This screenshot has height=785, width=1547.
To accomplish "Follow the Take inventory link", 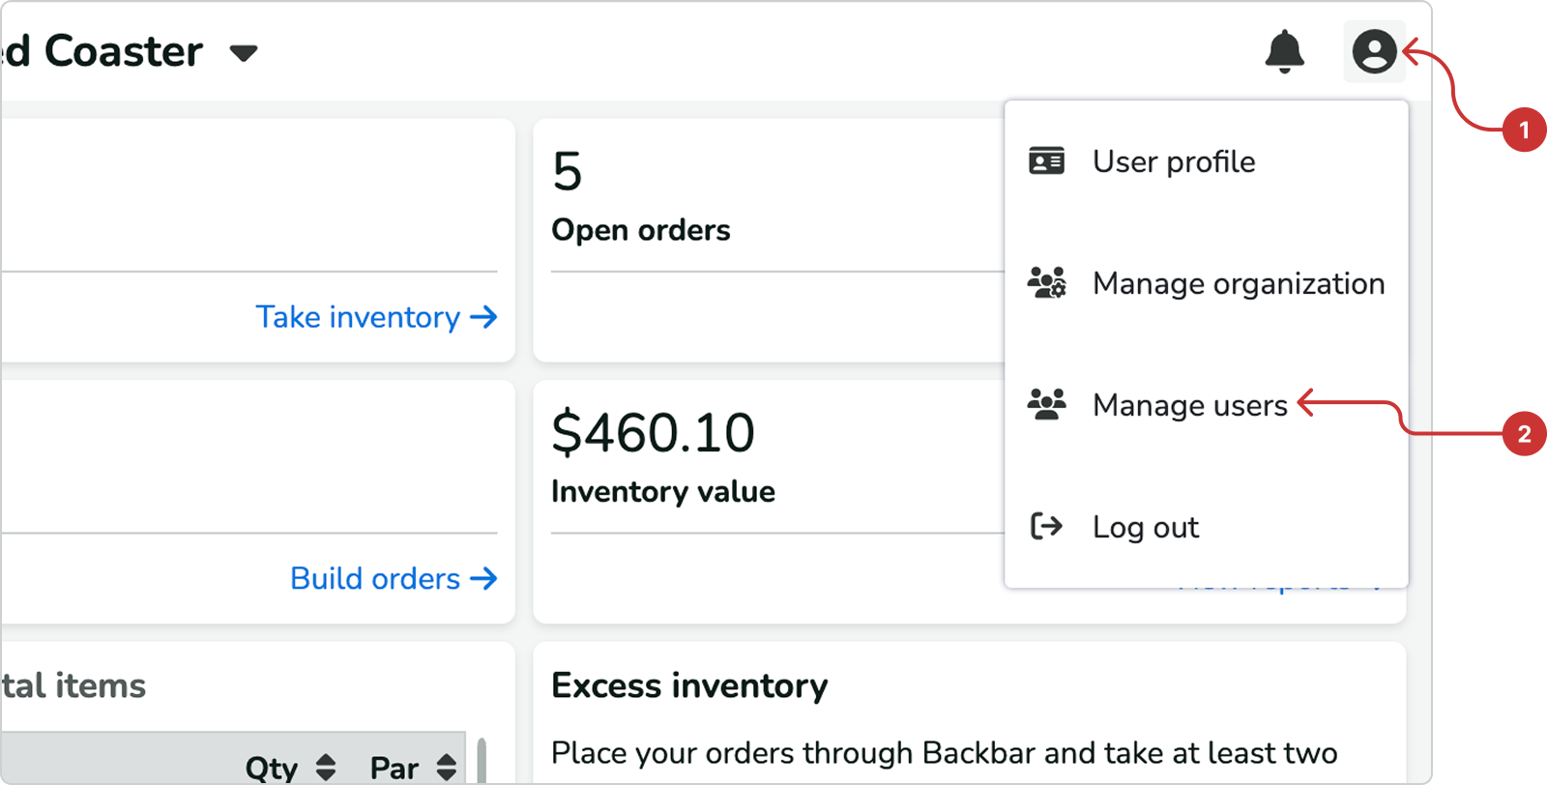I will [x=376, y=317].
